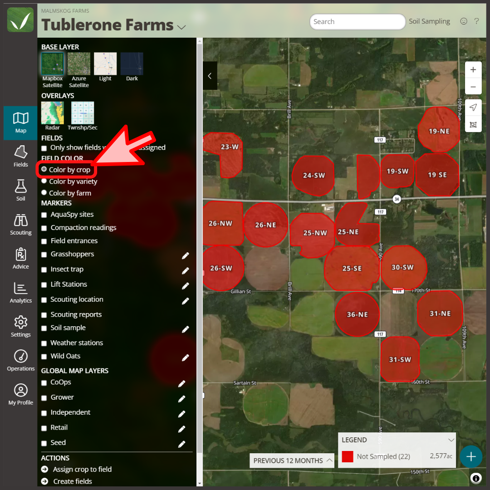490x490 pixels.
Task: Edit the Grasshoppers marker pencil
Action: 185,256
